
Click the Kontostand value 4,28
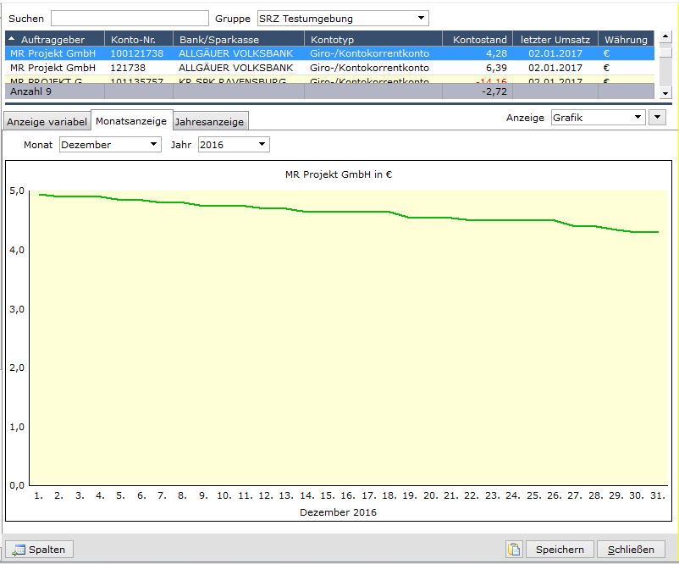pyautogui.click(x=496, y=53)
